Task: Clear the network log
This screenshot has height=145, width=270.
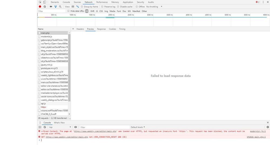Action: [45, 6]
